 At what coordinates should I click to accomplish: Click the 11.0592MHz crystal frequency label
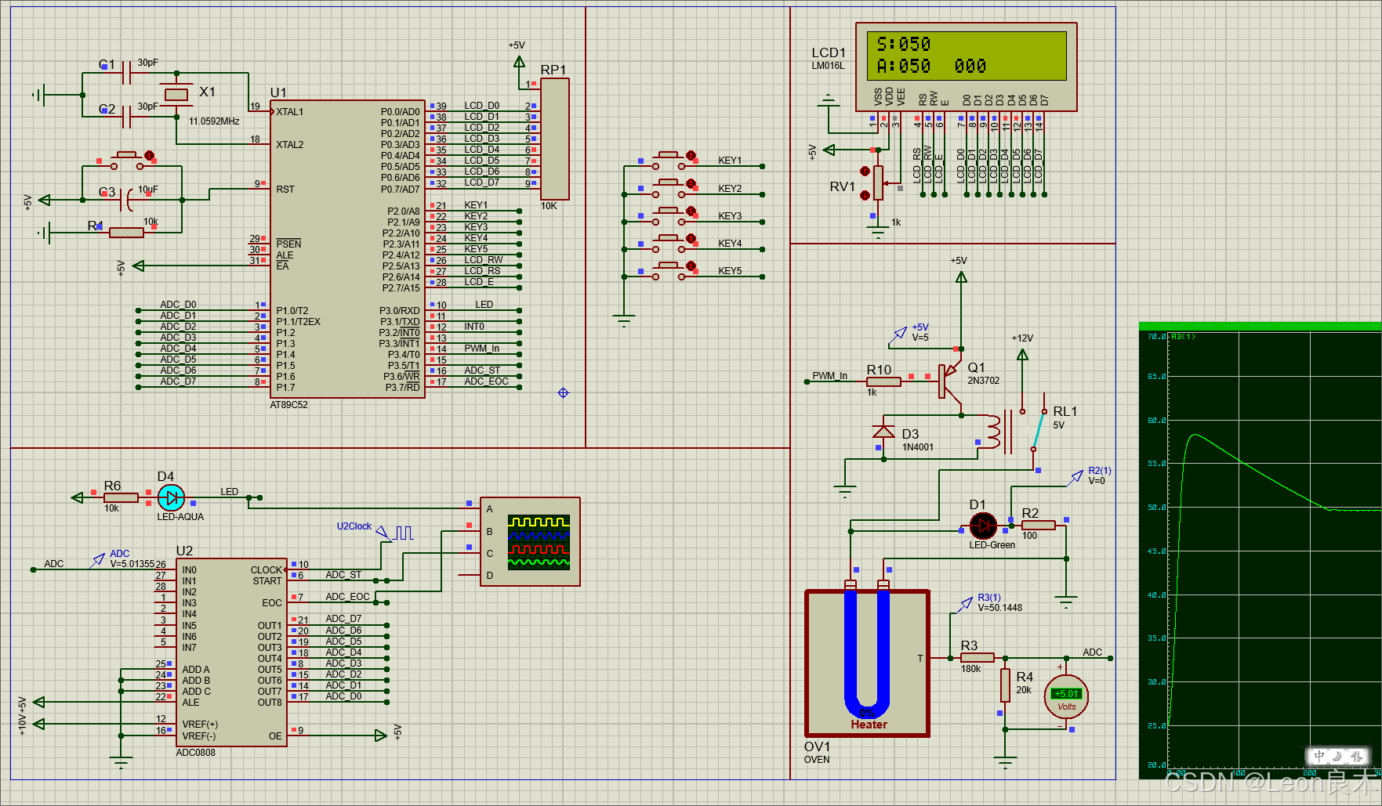coord(214,121)
